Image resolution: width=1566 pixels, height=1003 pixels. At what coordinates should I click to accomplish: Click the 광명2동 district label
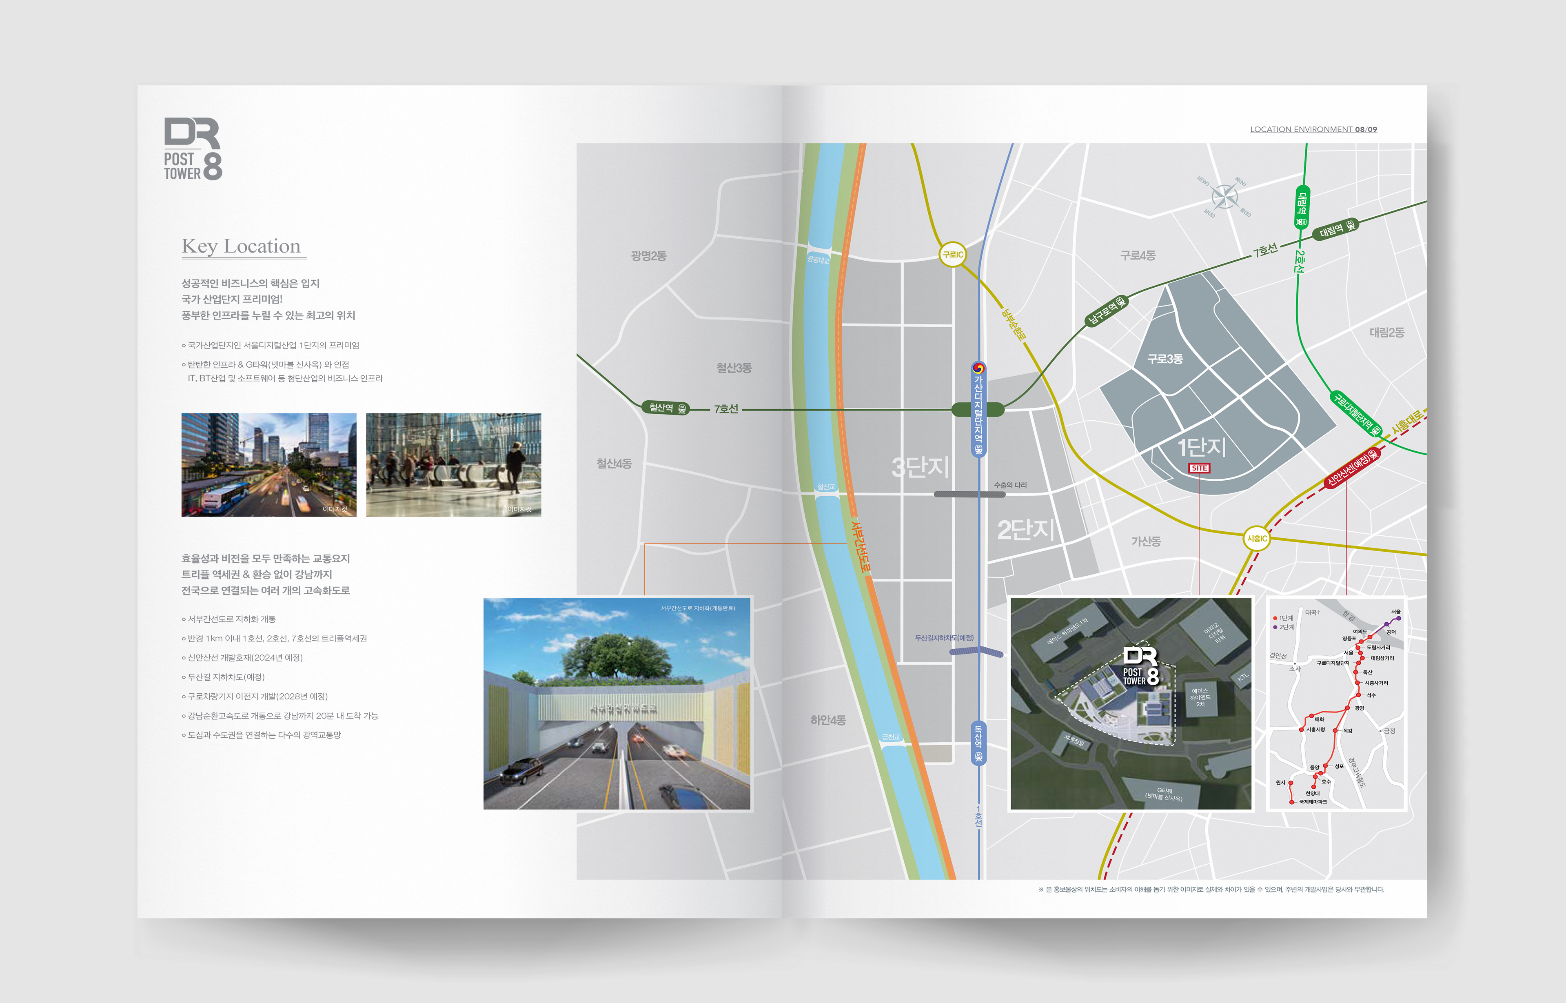648,255
